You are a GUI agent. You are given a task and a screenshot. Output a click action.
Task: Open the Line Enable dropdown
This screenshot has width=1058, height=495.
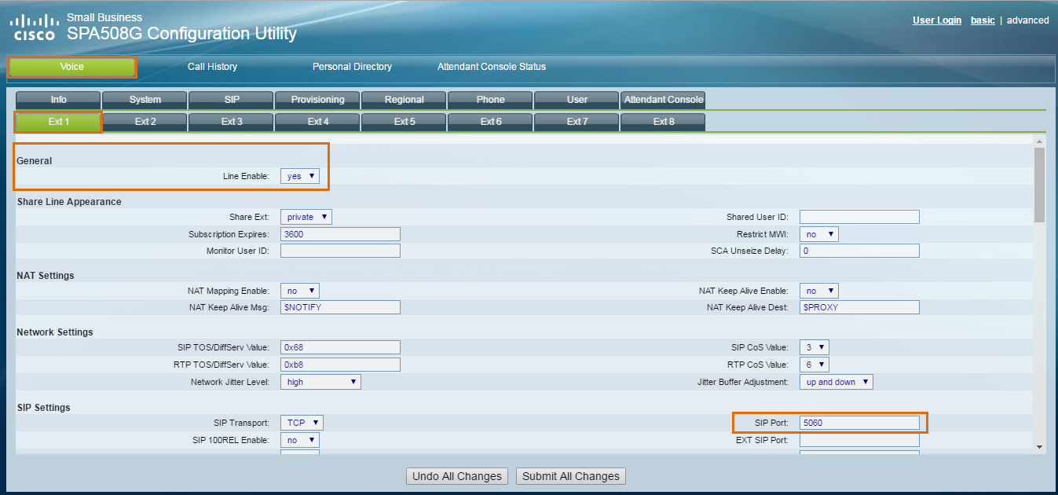[300, 177]
